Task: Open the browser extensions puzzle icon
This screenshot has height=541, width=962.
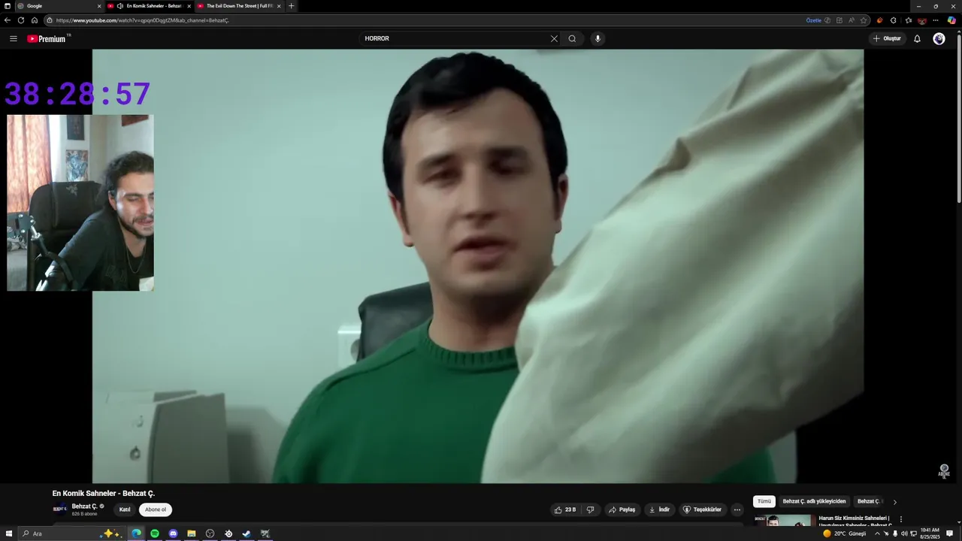Action: (x=894, y=20)
